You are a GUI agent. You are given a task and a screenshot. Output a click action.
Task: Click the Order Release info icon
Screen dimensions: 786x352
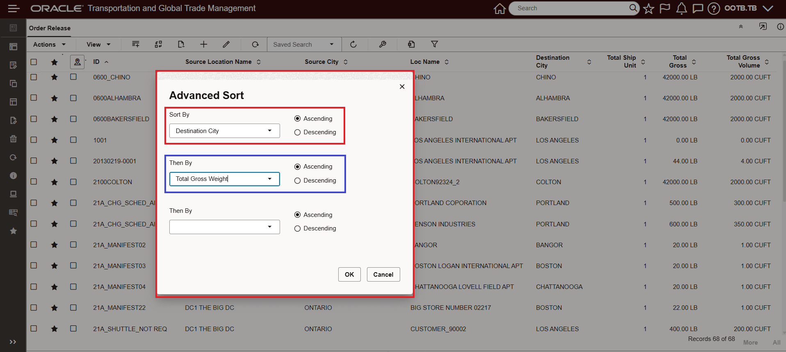click(780, 27)
